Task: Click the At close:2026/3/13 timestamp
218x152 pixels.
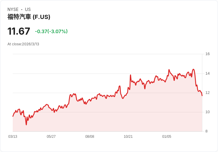Action: [23, 44]
